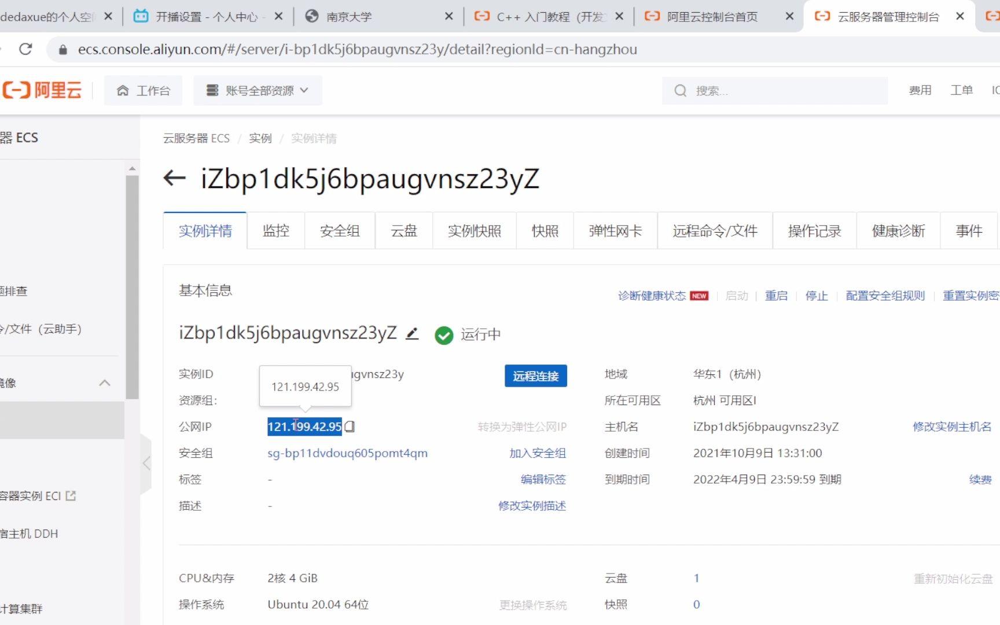Copy public IP with the copy icon
1000x625 pixels.
tap(350, 427)
